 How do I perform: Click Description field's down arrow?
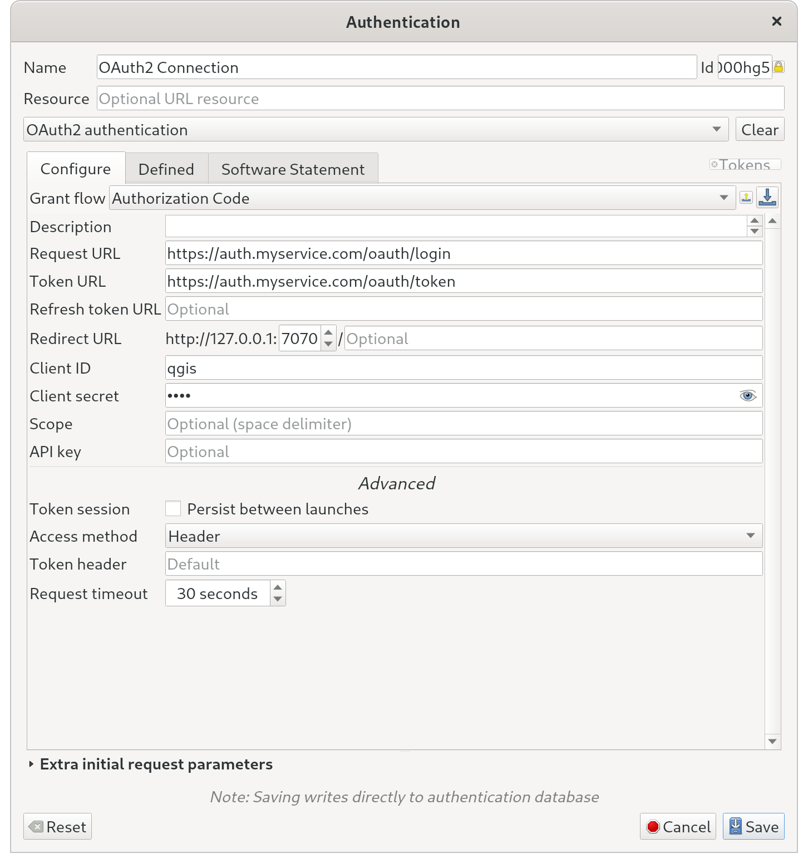pyautogui.click(x=755, y=231)
